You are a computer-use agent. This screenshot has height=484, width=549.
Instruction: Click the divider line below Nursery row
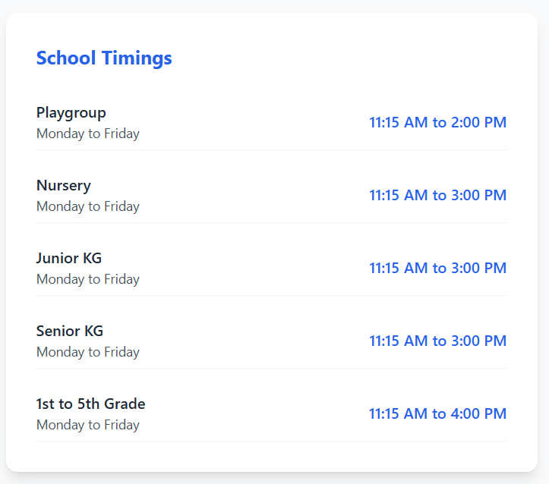pos(272,223)
